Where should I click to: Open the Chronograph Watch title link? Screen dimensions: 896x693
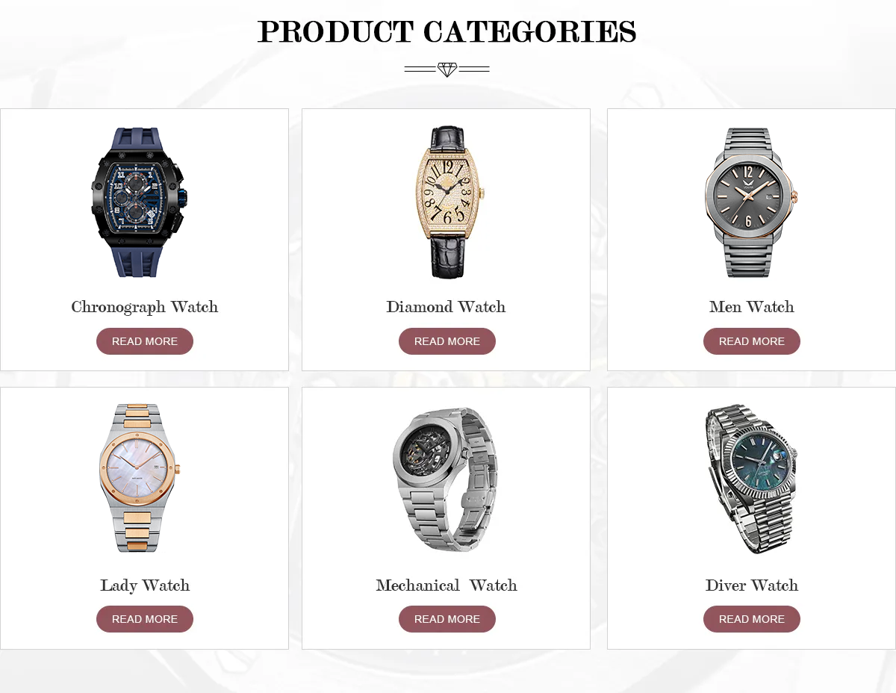[x=145, y=307]
